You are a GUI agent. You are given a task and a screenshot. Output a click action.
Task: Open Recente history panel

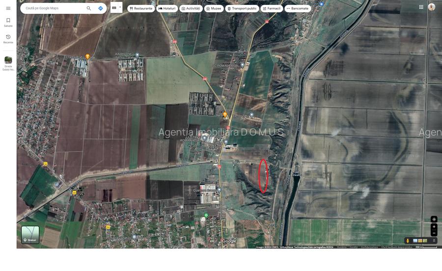click(8, 39)
